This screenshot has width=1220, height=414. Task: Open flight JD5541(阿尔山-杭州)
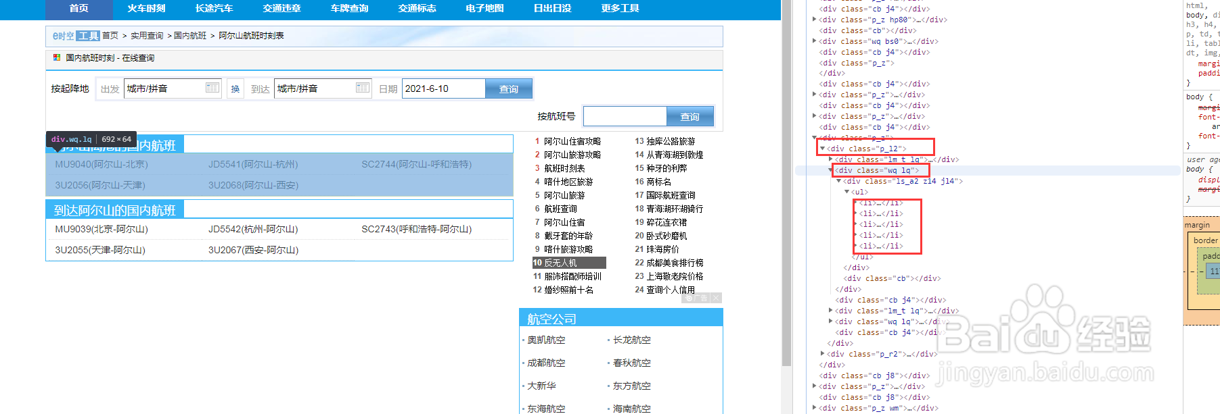(253, 164)
